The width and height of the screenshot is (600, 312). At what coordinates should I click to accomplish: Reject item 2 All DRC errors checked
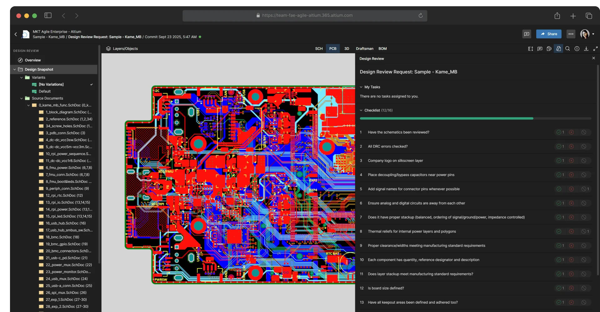[x=571, y=146]
